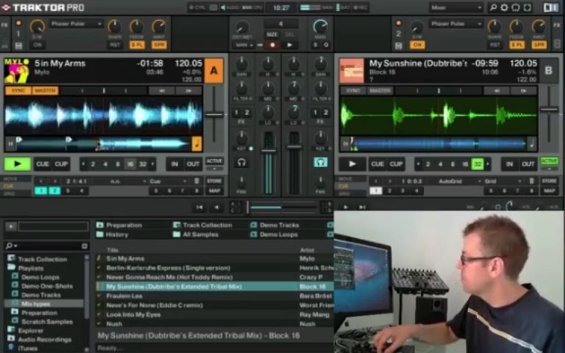Image resolution: width=565 pixels, height=353 pixels.
Task: Toggle the SPR button on FX unit 1
Action: pyautogui.click(x=159, y=45)
